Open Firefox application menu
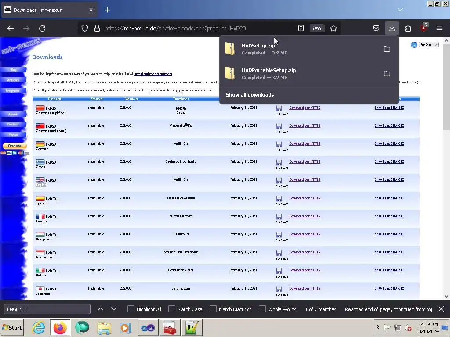 point(439,29)
